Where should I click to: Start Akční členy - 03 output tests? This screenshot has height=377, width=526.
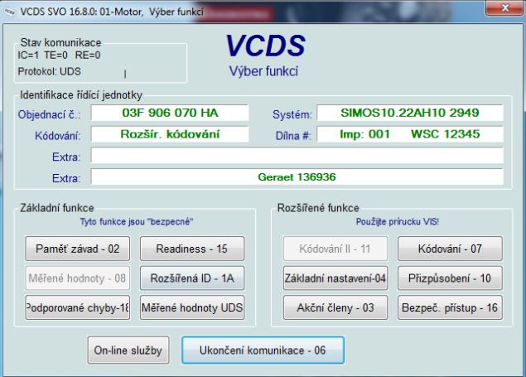click(x=335, y=307)
